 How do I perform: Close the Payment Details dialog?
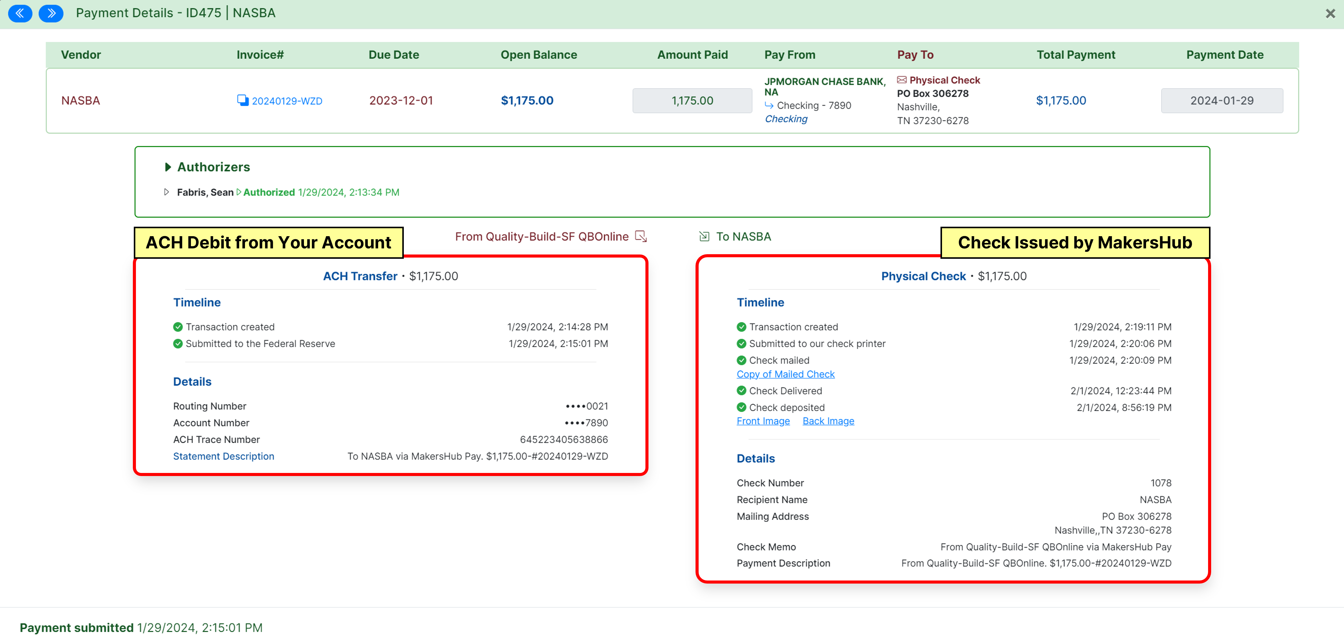click(1330, 13)
